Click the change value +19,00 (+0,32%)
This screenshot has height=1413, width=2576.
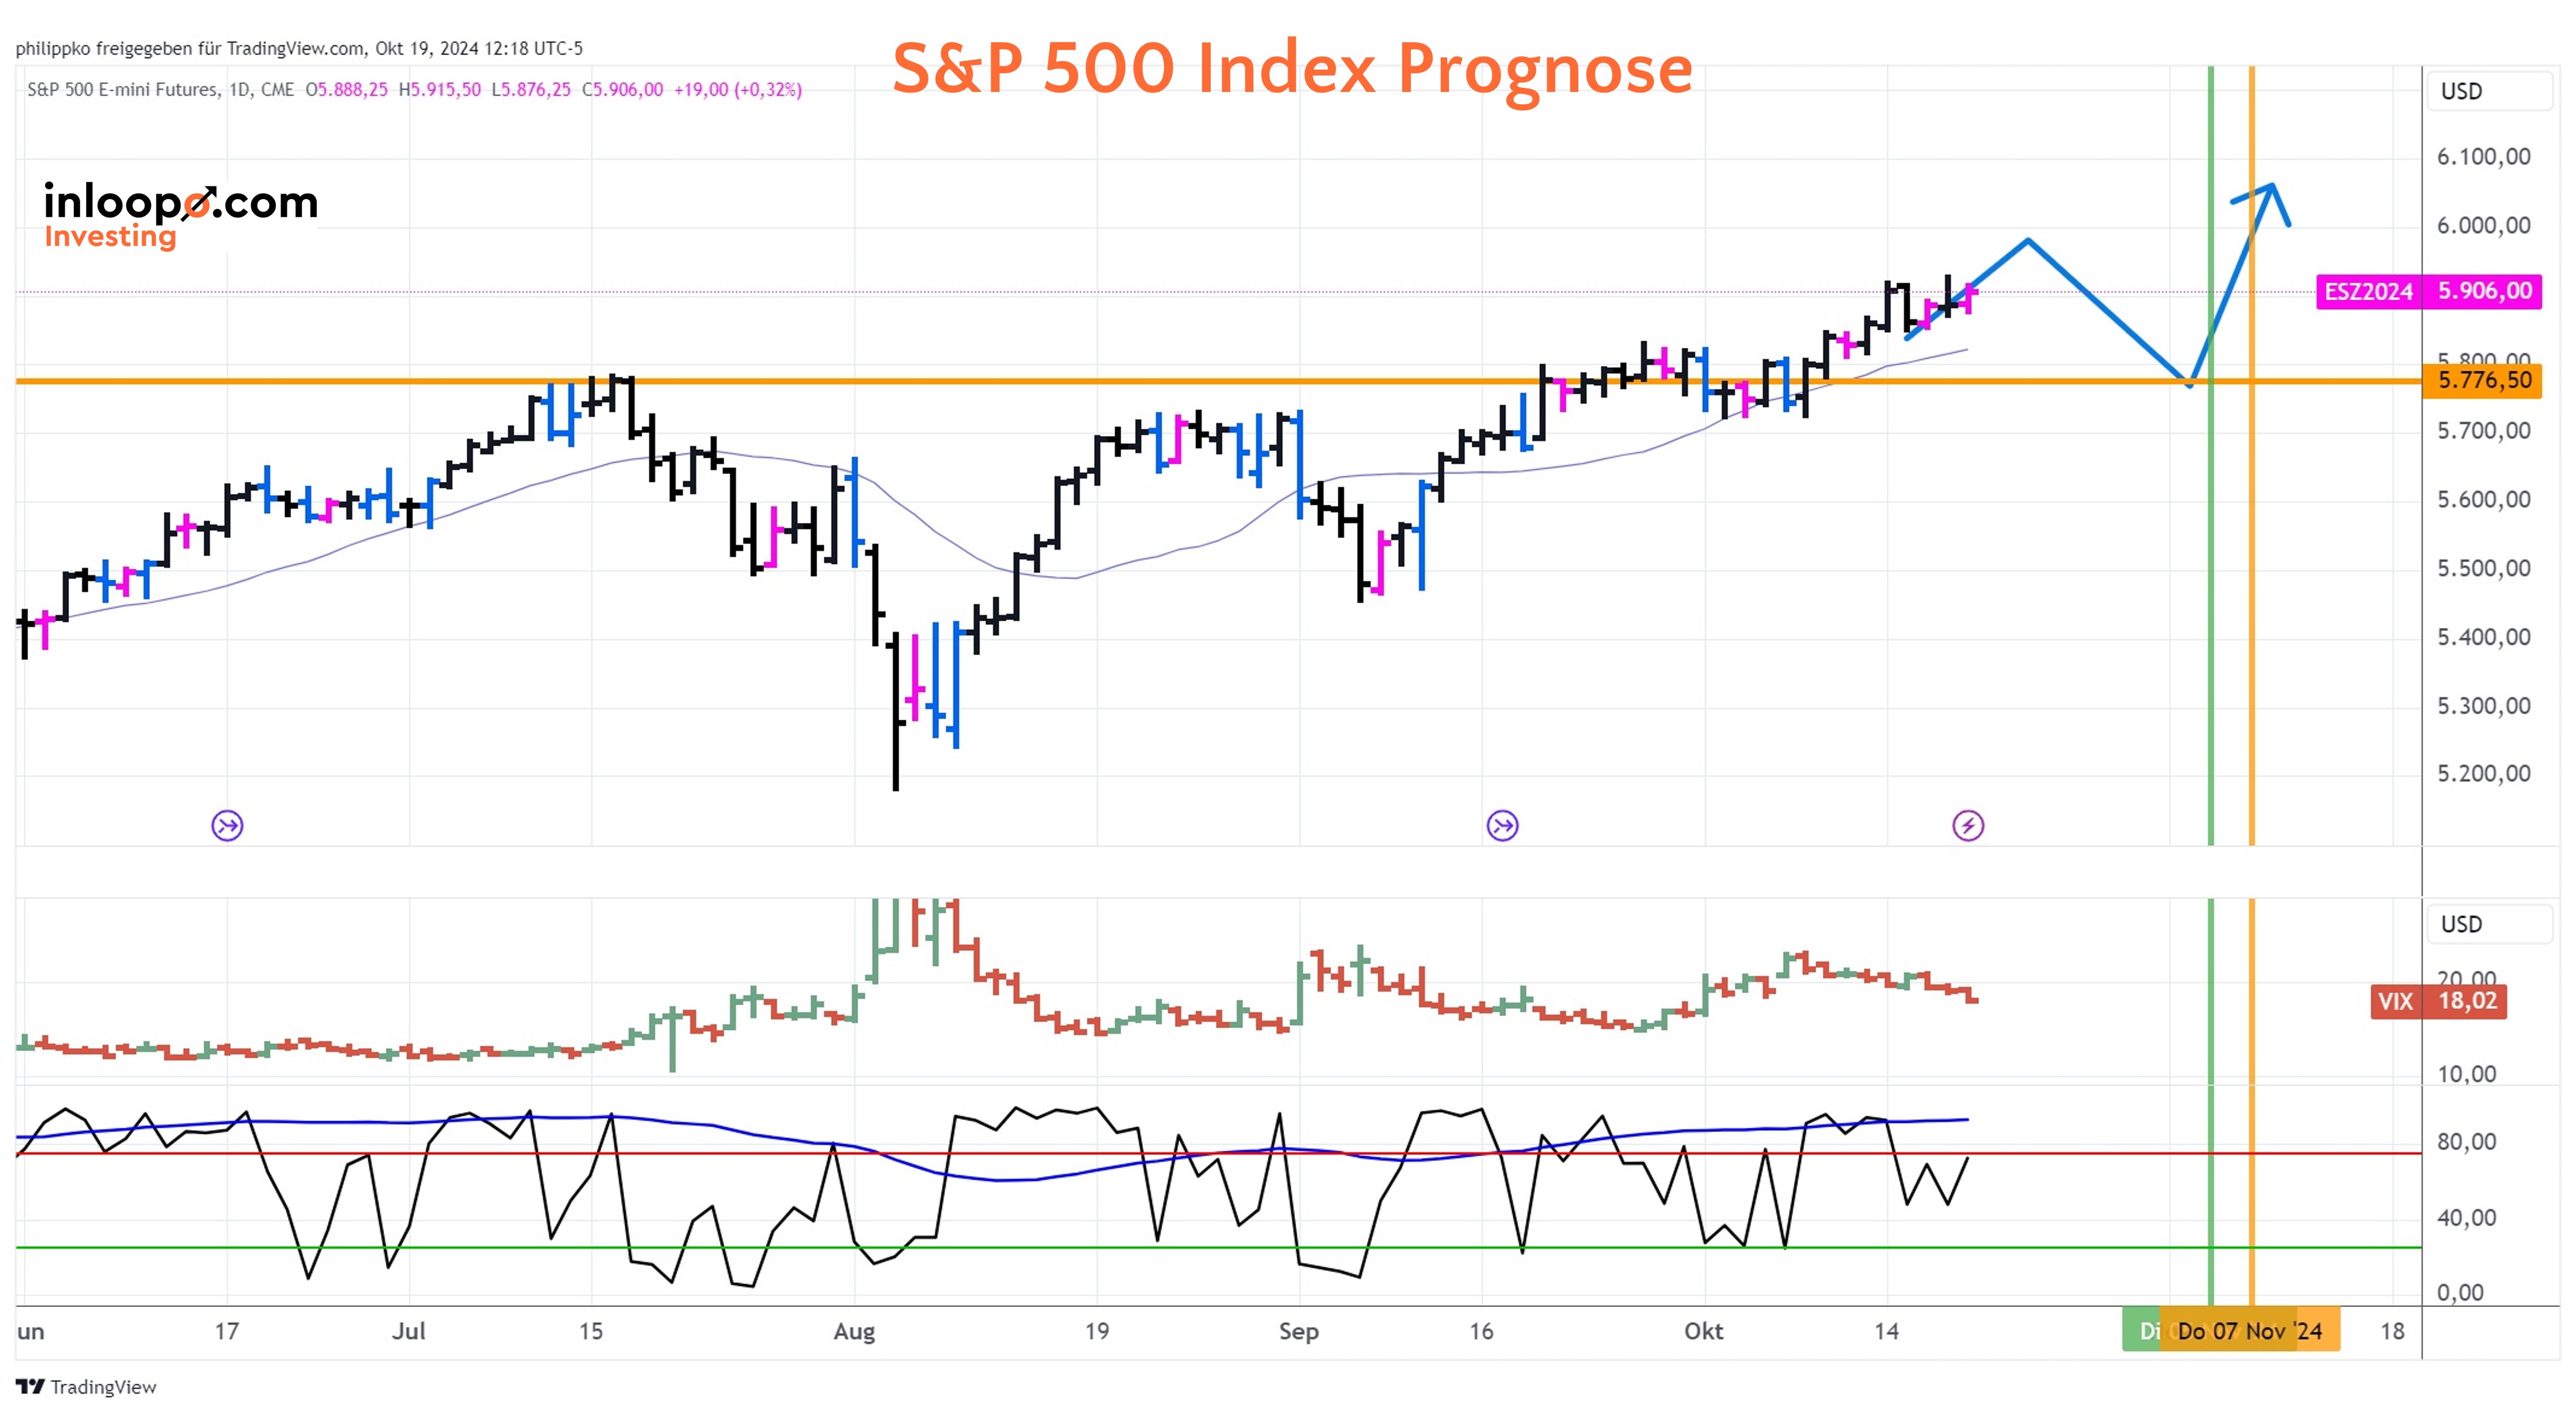tap(738, 90)
